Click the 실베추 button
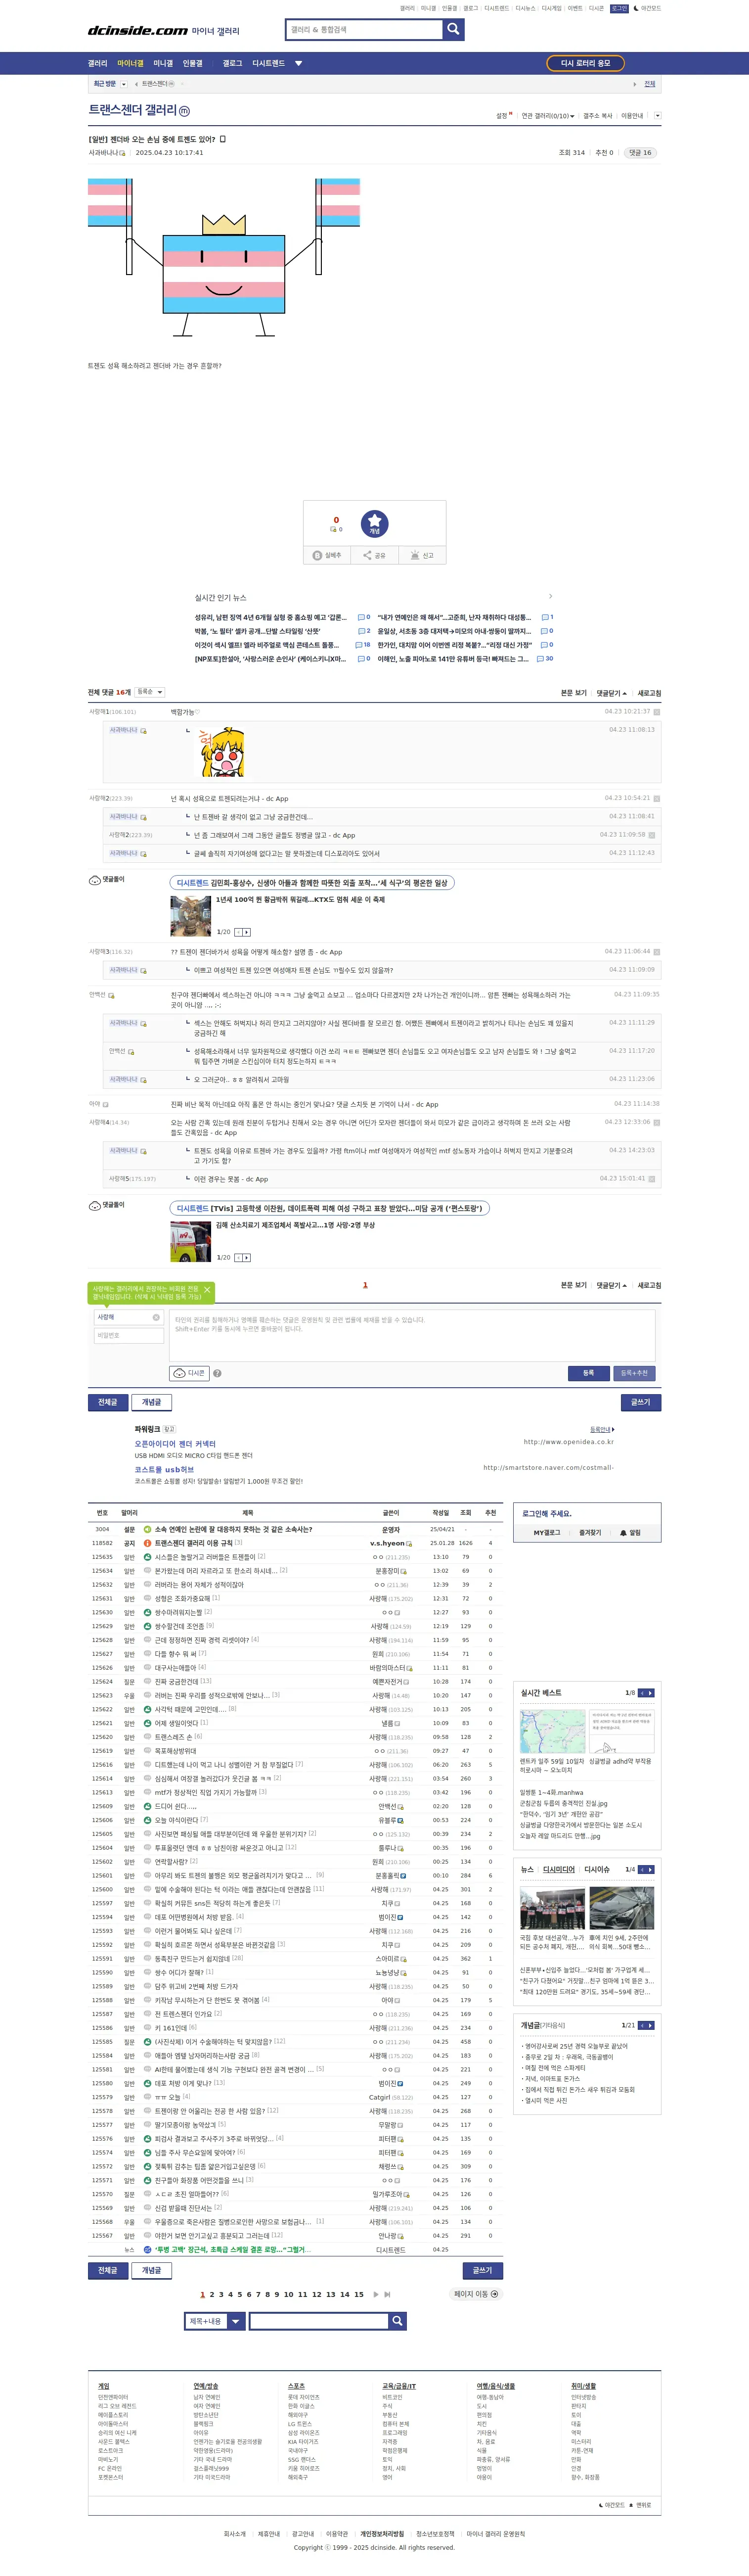This screenshot has width=749, height=2576. point(327,555)
